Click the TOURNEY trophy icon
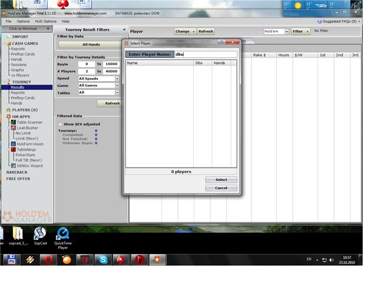This screenshot has height=301, width=377. [x=8, y=82]
